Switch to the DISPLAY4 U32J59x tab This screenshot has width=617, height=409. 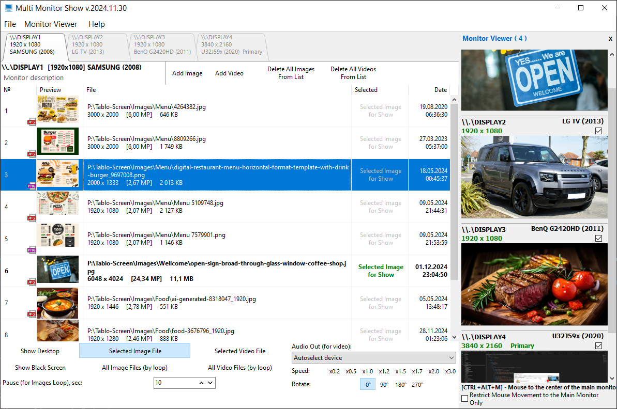point(231,44)
